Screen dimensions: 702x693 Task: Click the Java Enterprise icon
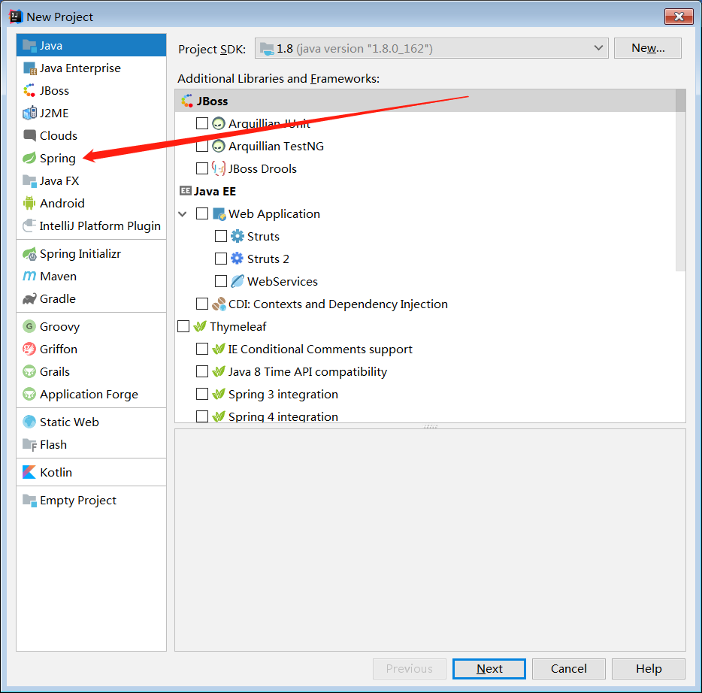(29, 68)
